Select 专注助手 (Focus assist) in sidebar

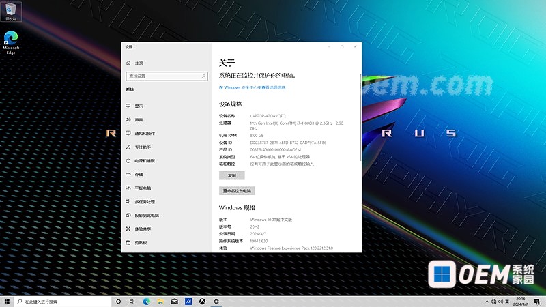tap(143, 147)
